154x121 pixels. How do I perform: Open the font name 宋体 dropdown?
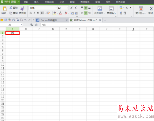pos(56,8)
